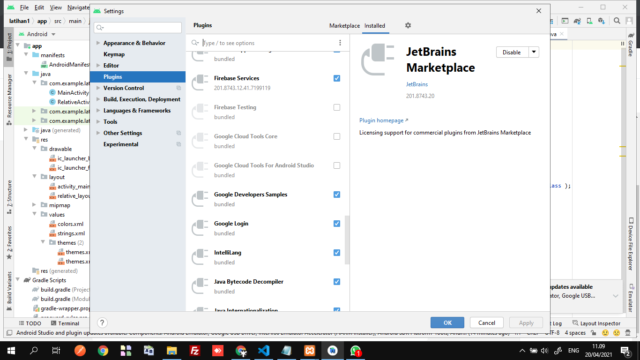The image size is (640, 360).
Task: Open the Windows notification center
Action: pyautogui.click(x=625, y=351)
